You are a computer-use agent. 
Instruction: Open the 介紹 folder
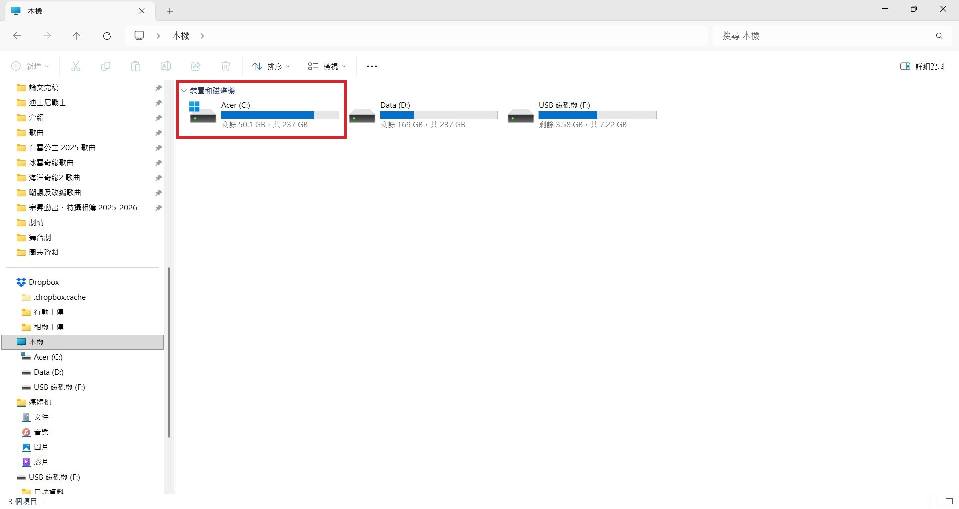click(36, 118)
